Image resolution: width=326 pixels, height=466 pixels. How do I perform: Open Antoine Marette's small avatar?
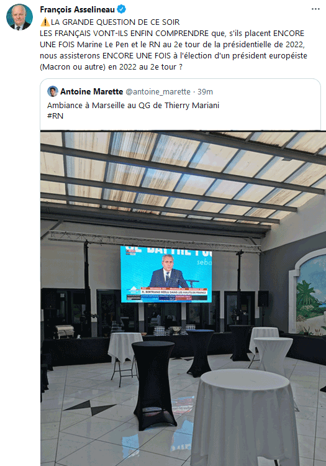[x=53, y=91]
